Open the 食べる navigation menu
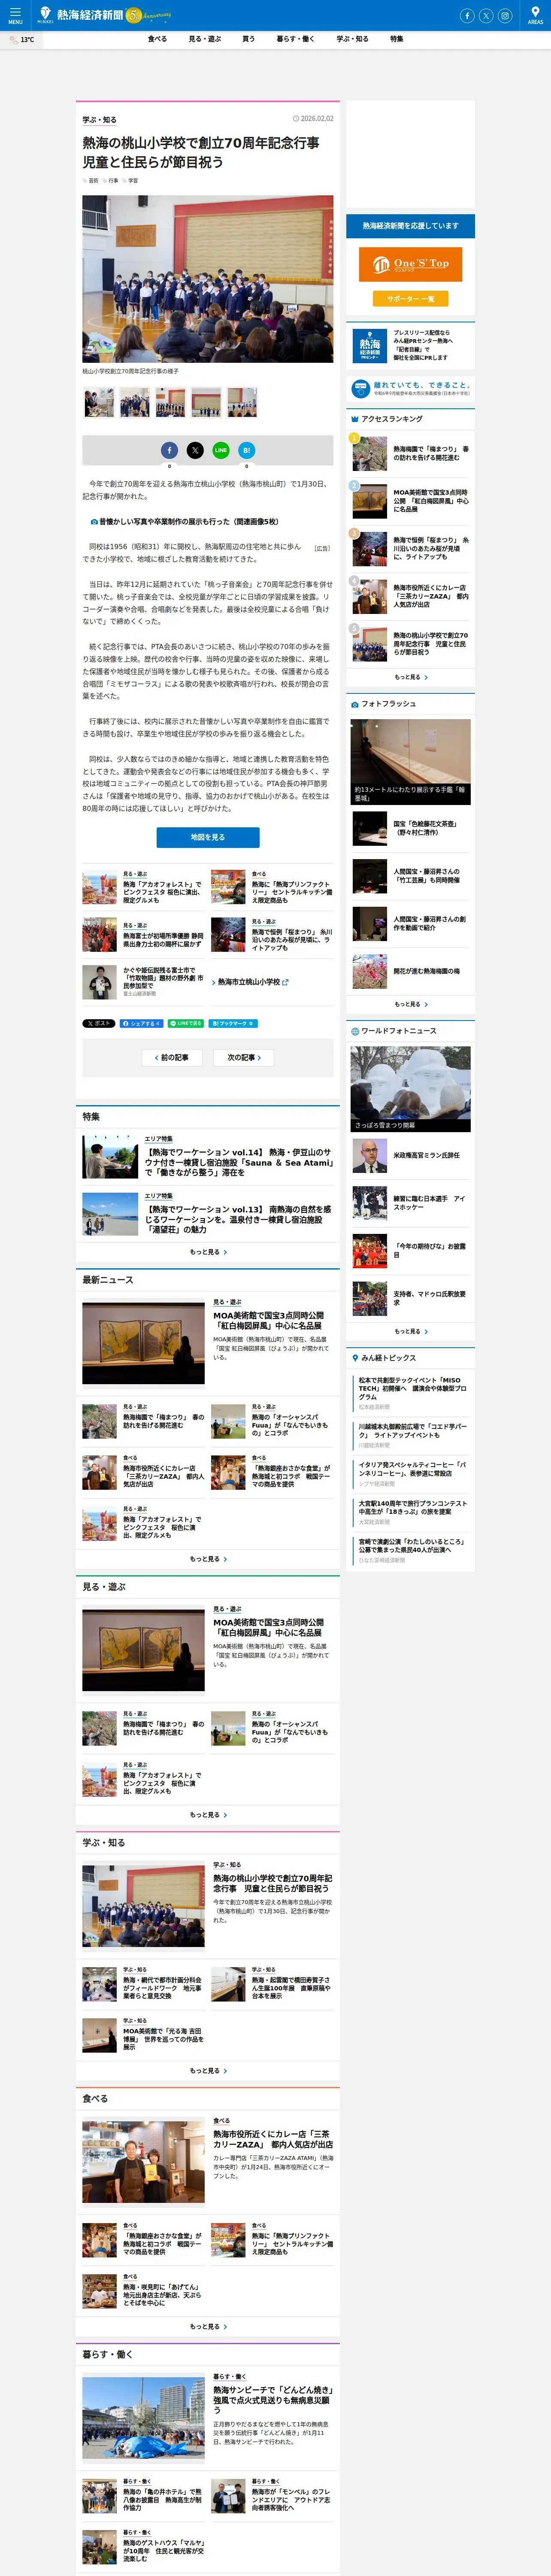Screen dimensions: 551x2576 pos(157,39)
